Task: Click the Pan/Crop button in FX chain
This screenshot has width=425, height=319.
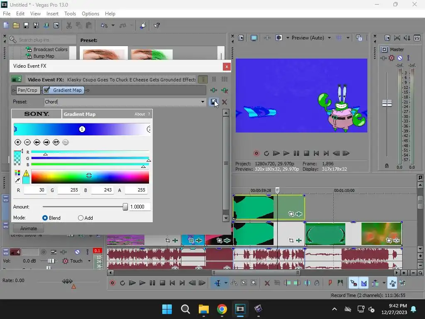Action: pyautogui.click(x=27, y=90)
